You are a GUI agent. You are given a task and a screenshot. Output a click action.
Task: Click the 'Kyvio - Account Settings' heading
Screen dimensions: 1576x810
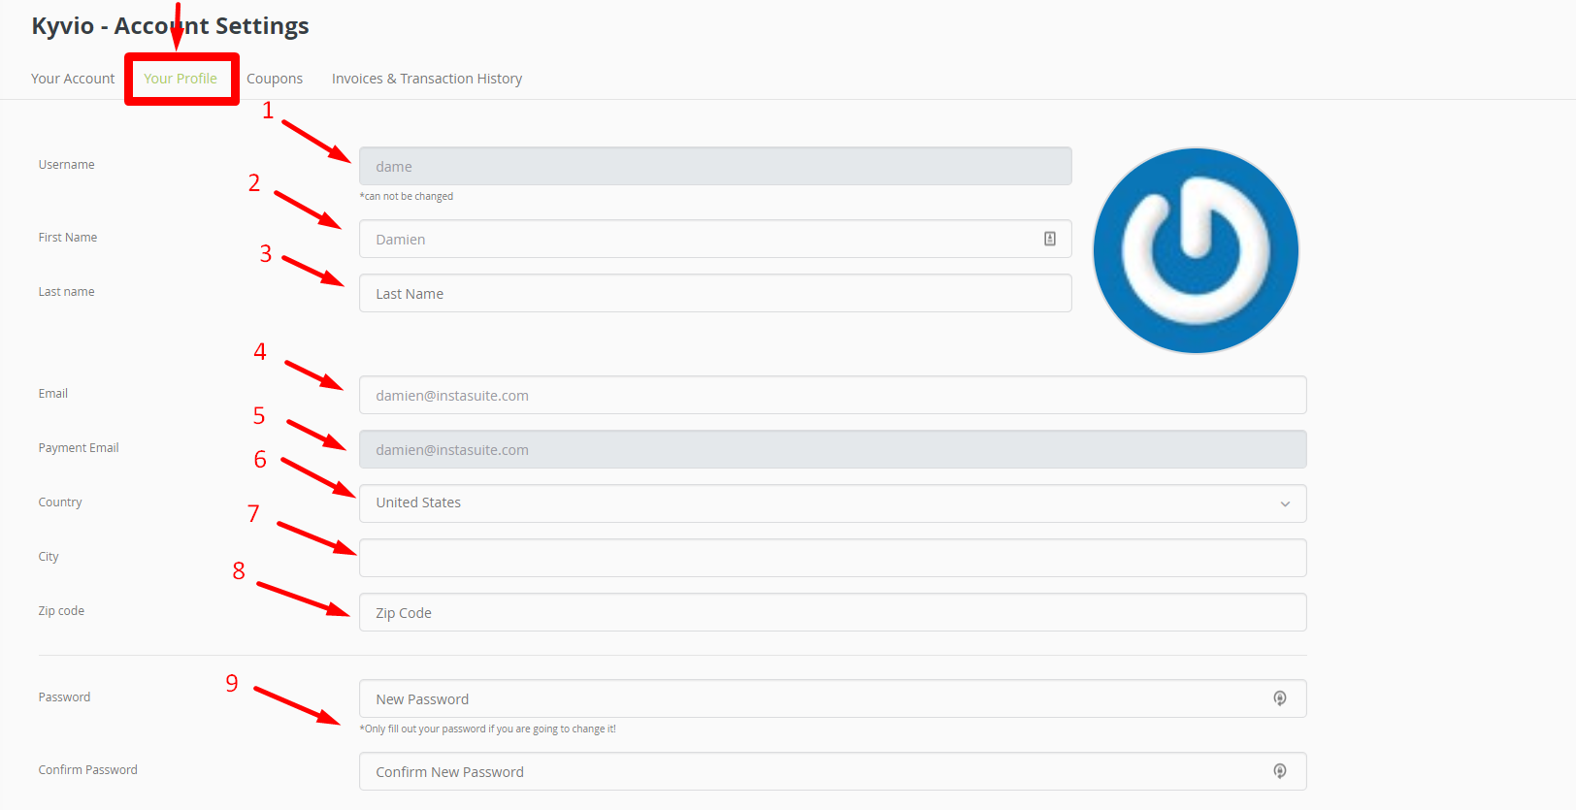tap(170, 26)
